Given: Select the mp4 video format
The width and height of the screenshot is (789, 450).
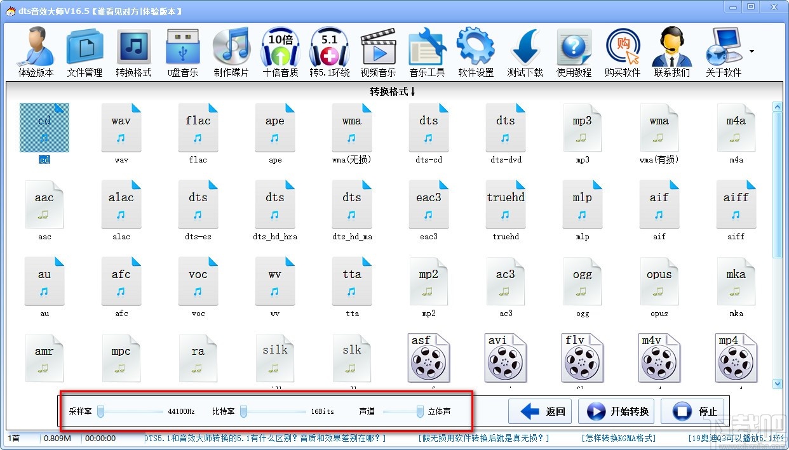Looking at the screenshot, I should click(736, 357).
